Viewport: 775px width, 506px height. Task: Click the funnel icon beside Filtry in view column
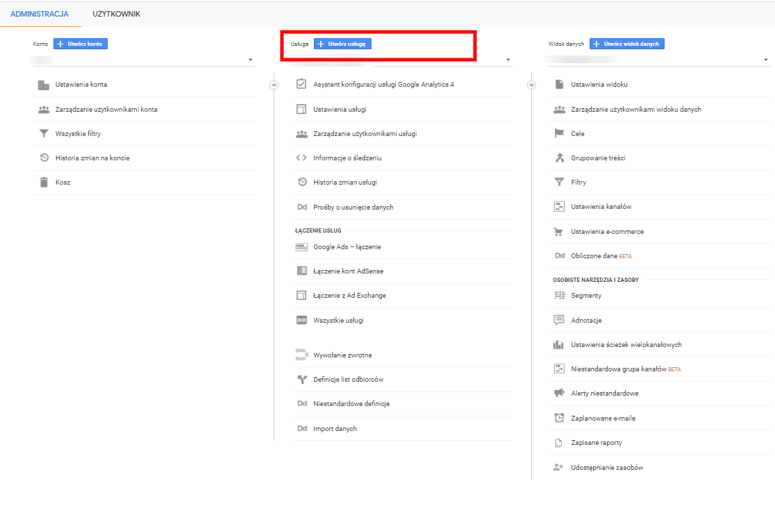559,183
